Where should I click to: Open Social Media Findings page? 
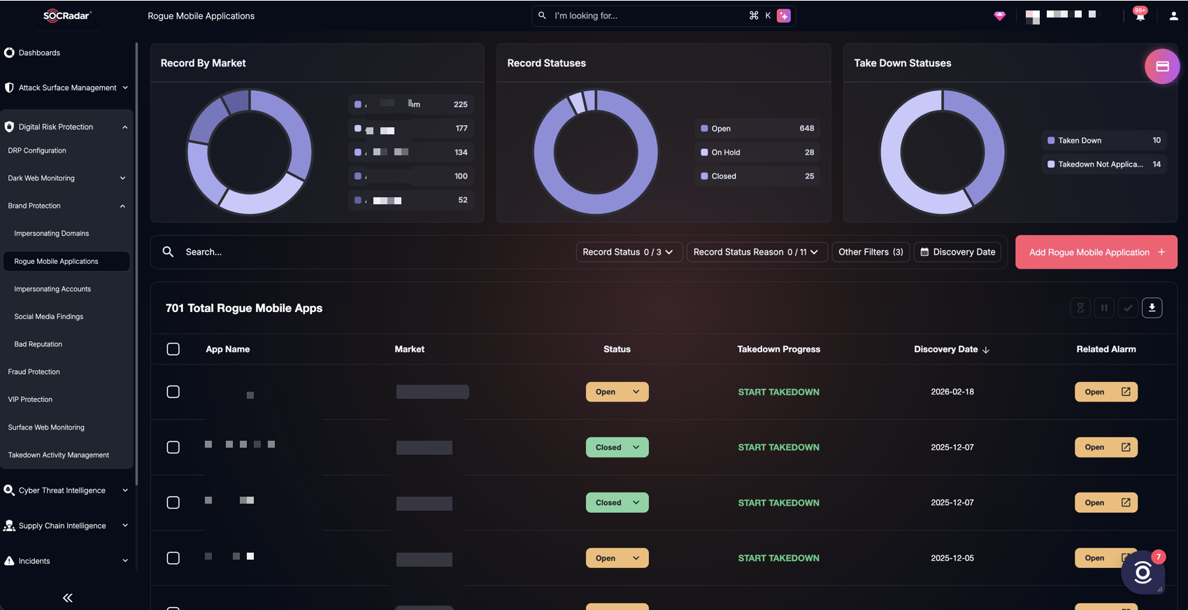coord(49,316)
